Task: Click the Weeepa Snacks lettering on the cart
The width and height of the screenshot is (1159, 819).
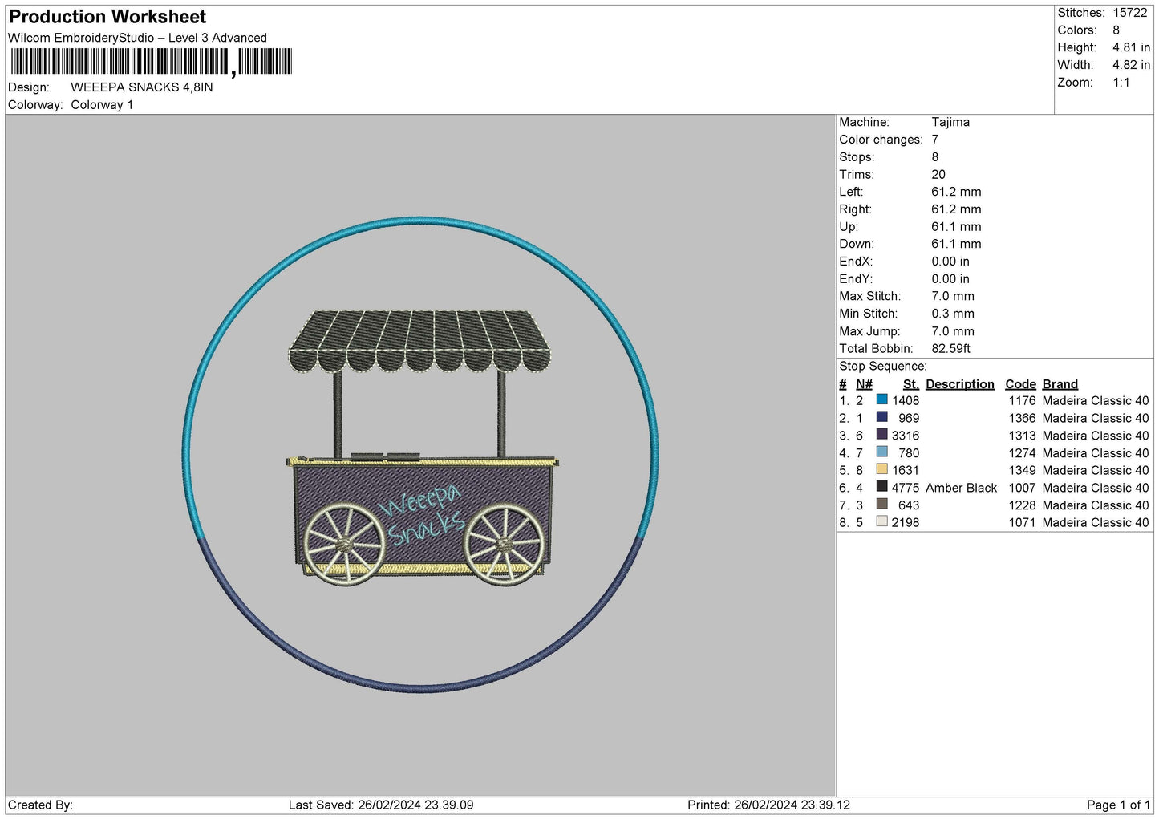Action: click(x=422, y=514)
